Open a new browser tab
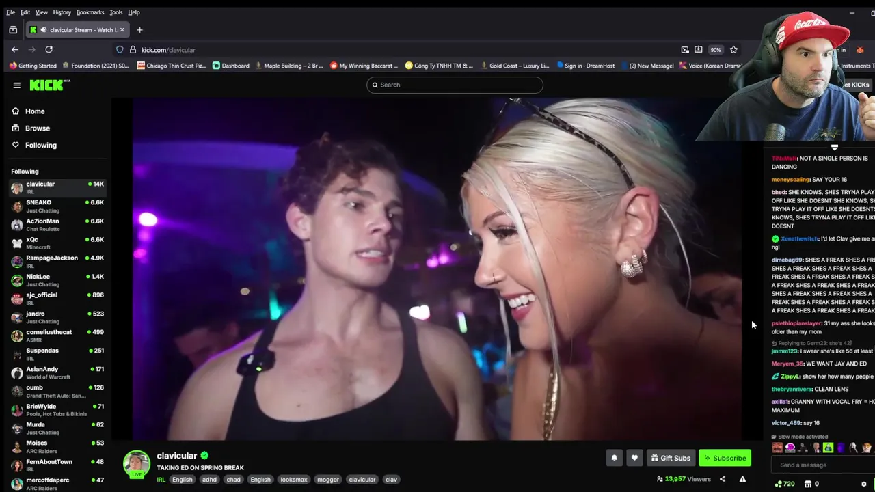 click(139, 30)
